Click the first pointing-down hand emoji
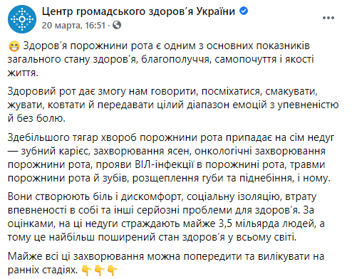The width and height of the screenshot is (352, 279). (87, 270)
